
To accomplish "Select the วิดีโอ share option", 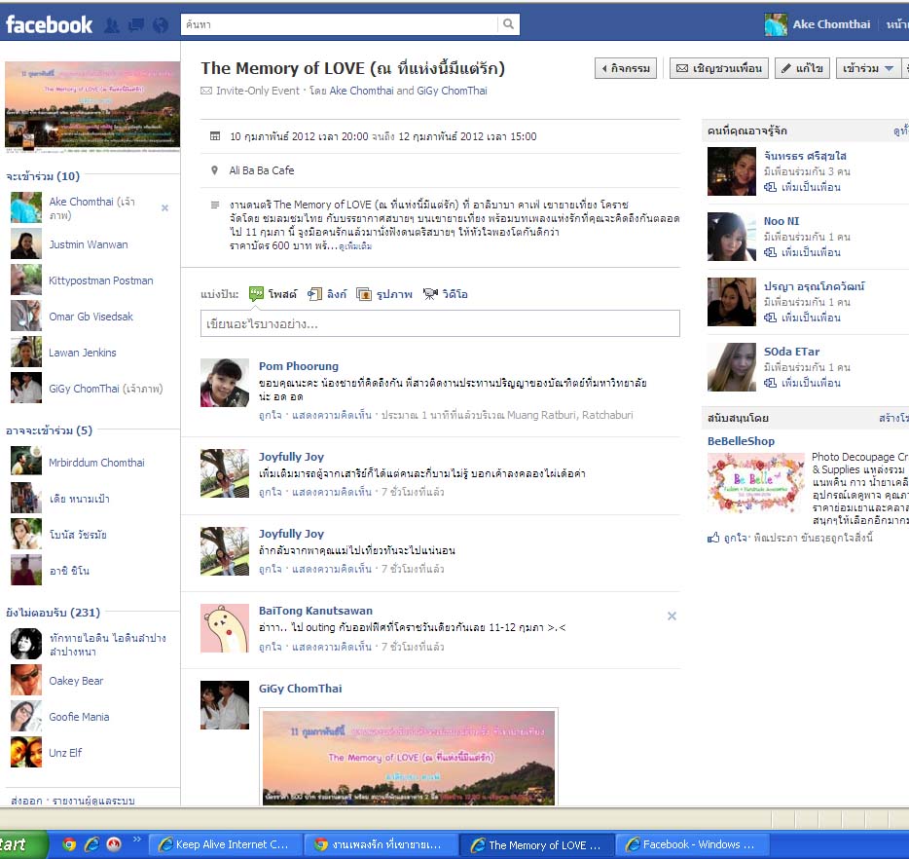I will (445, 294).
